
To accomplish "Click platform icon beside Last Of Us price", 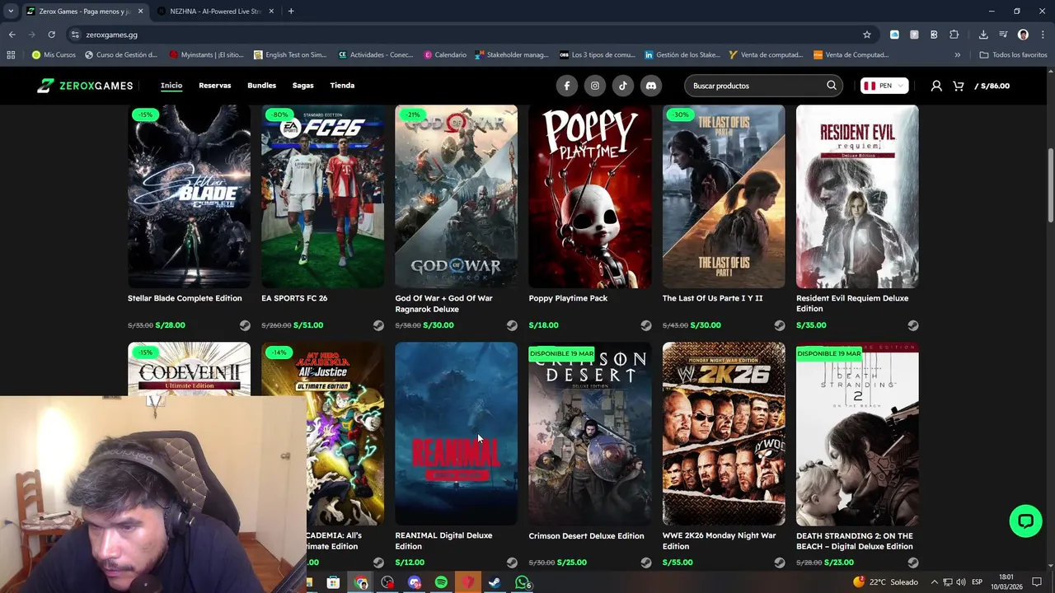I will coord(779,325).
